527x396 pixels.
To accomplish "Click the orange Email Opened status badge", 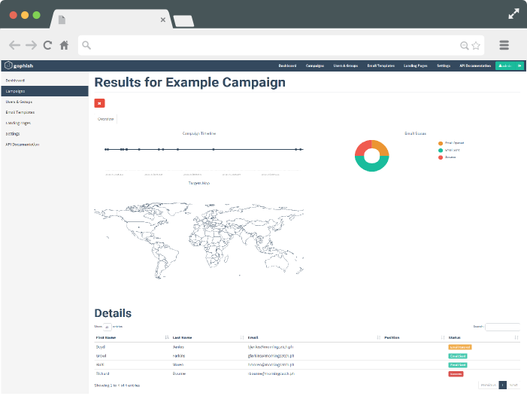I will tap(460, 347).
